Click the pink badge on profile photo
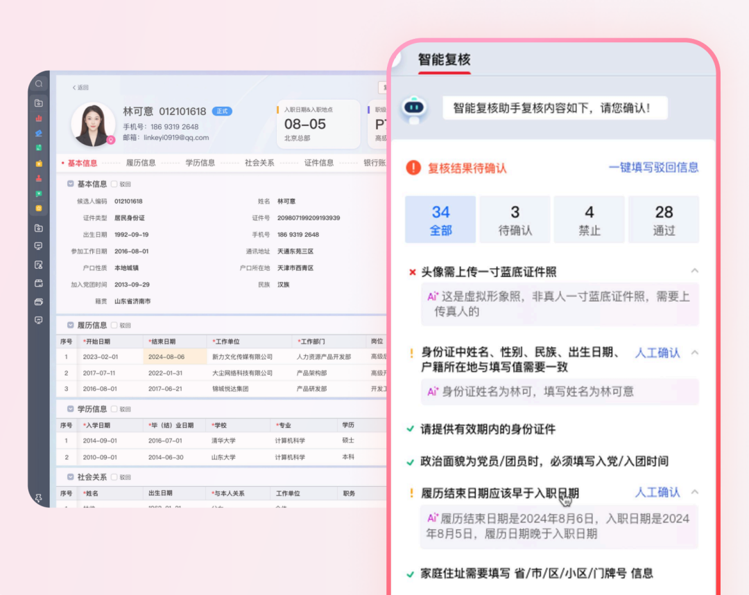The height and width of the screenshot is (595, 749). [x=110, y=140]
